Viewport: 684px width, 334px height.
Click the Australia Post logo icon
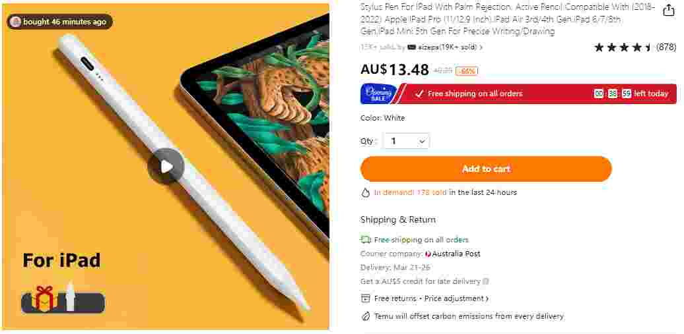tap(428, 254)
